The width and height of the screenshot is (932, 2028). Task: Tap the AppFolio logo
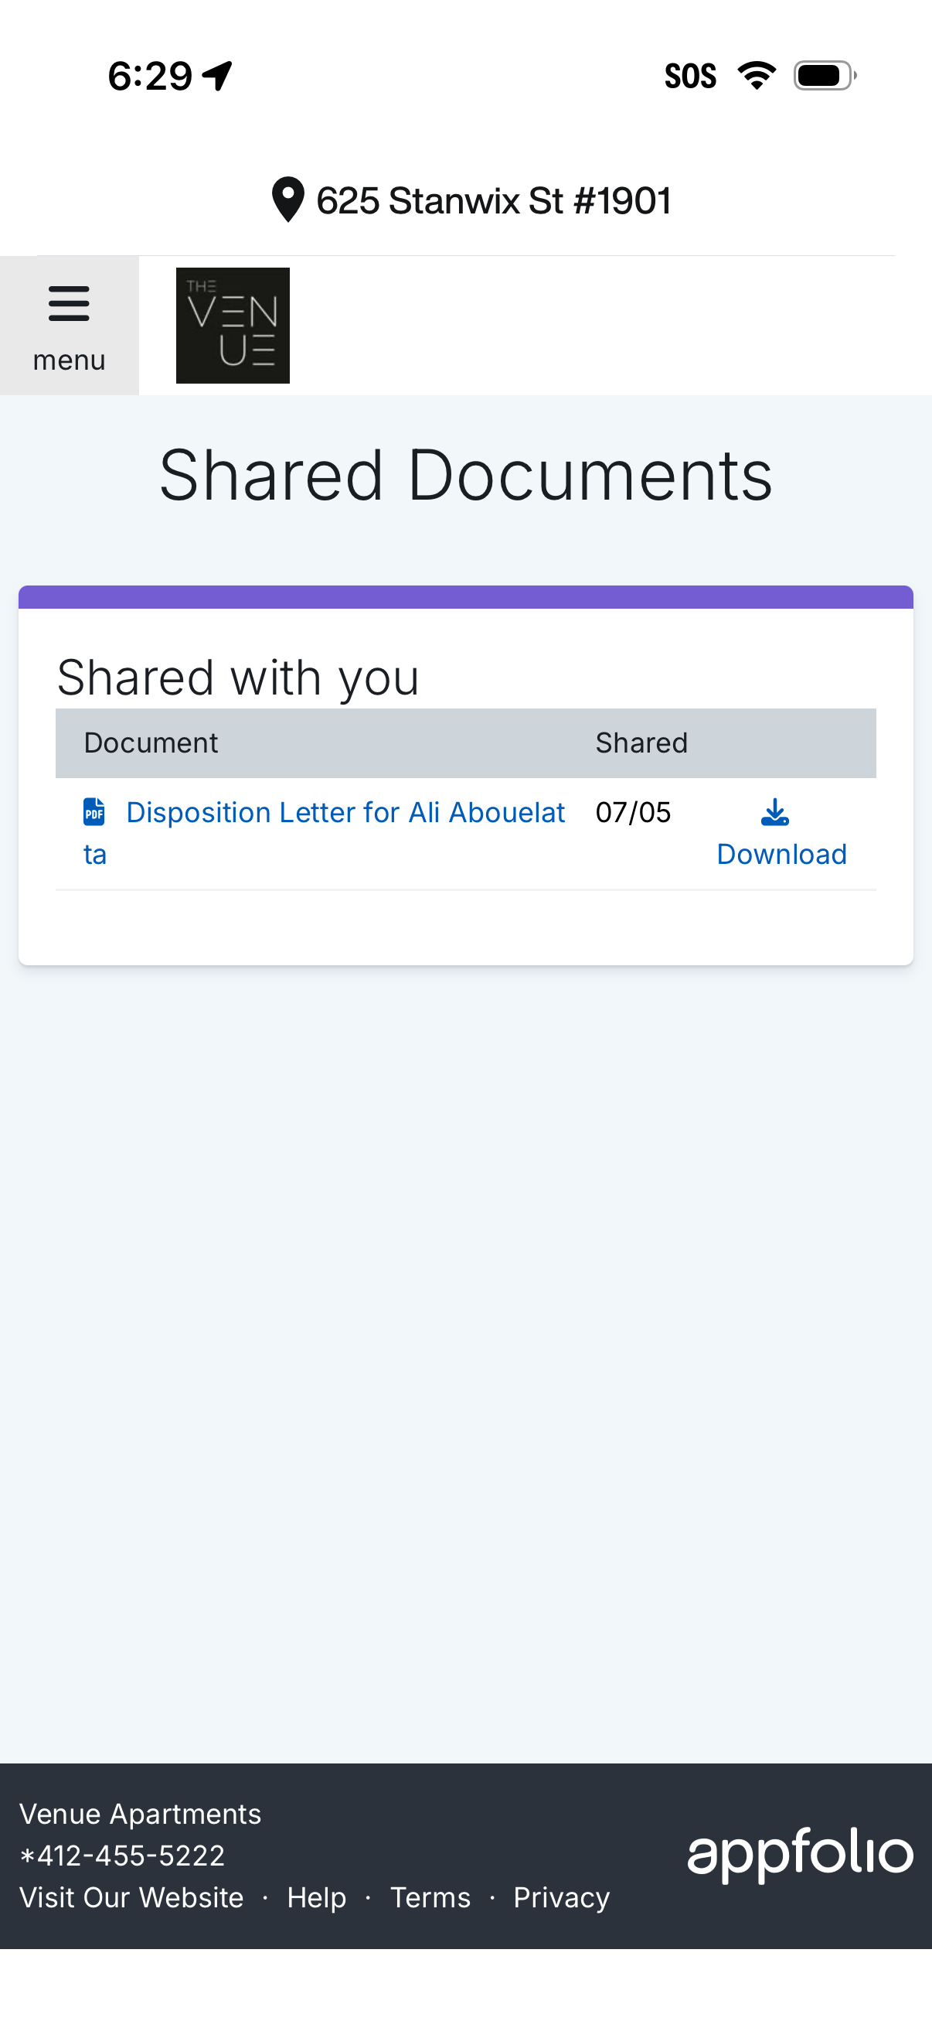(799, 1854)
